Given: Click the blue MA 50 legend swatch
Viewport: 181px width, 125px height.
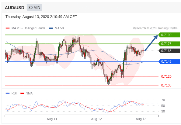Looking at the screenshot, I should pyautogui.click(x=51, y=28).
